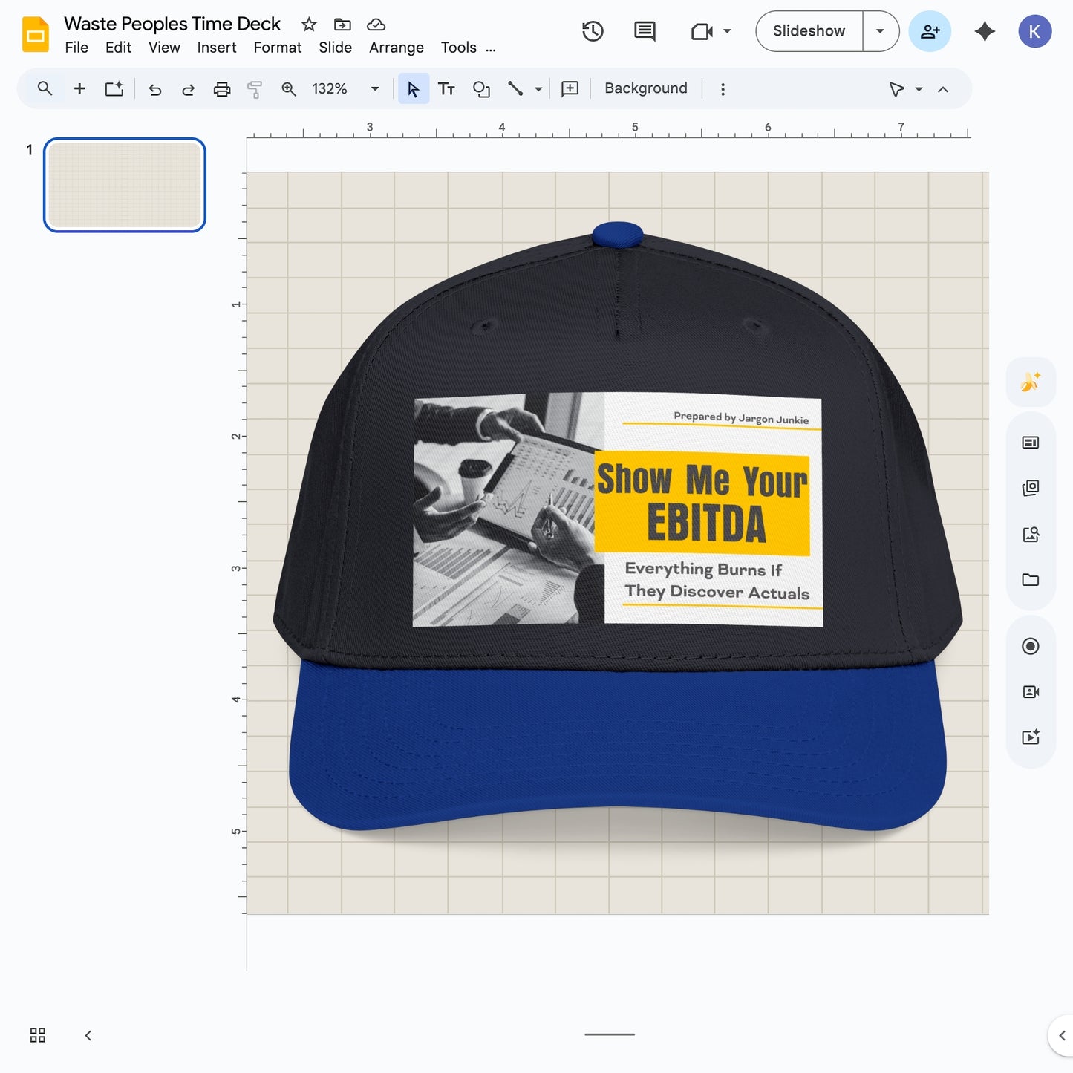Switch to grid view
Screen dimensions: 1073x1073
click(38, 1034)
